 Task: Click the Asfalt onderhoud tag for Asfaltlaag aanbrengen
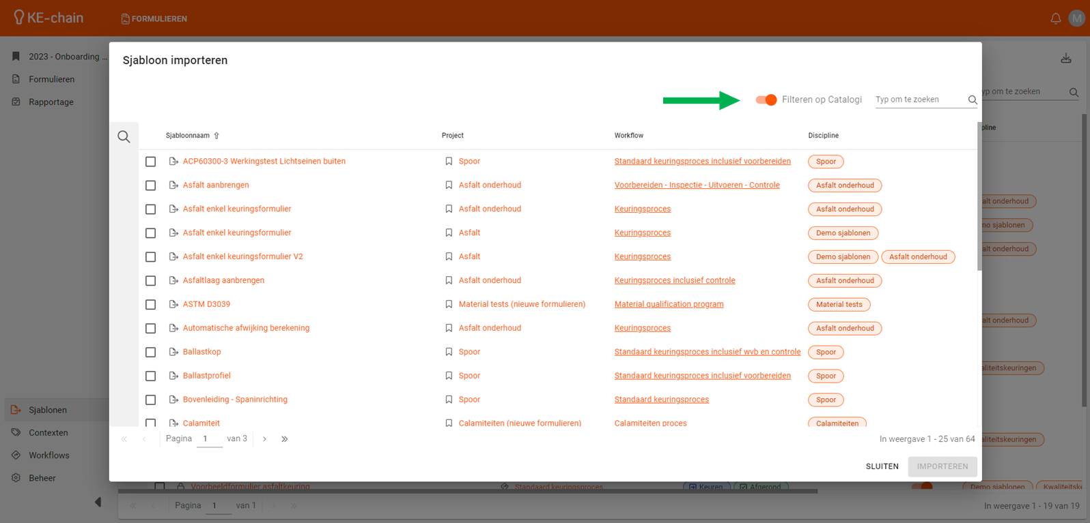844,280
